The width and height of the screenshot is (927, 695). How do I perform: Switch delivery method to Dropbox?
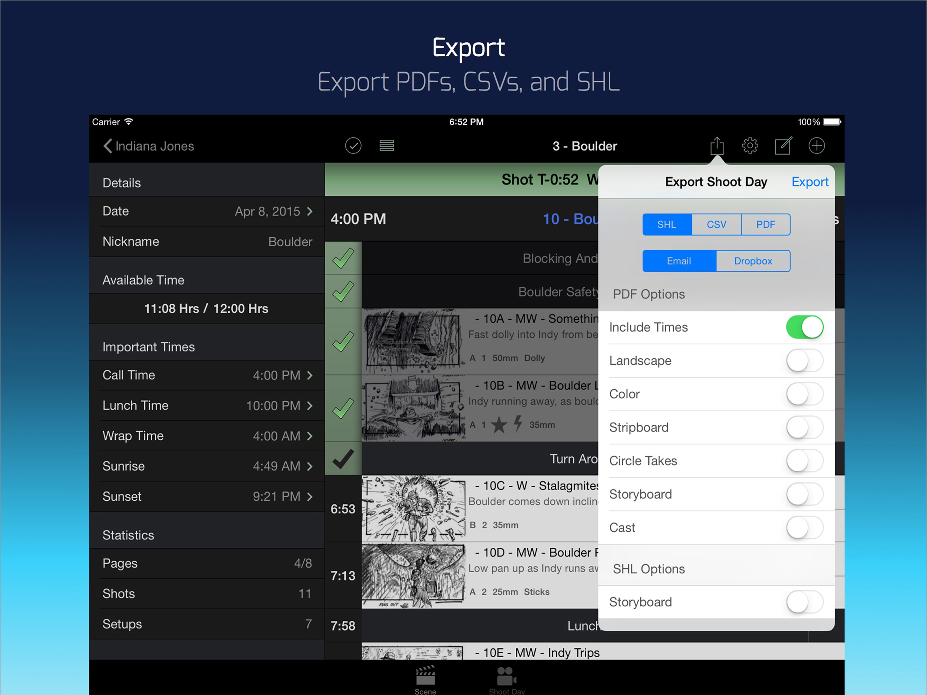(753, 261)
